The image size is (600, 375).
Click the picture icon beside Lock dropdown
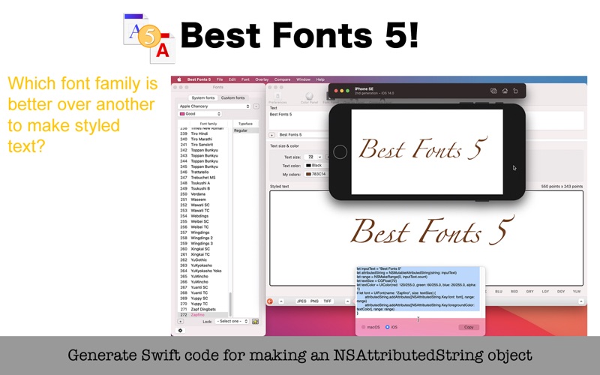pyautogui.click(x=255, y=322)
